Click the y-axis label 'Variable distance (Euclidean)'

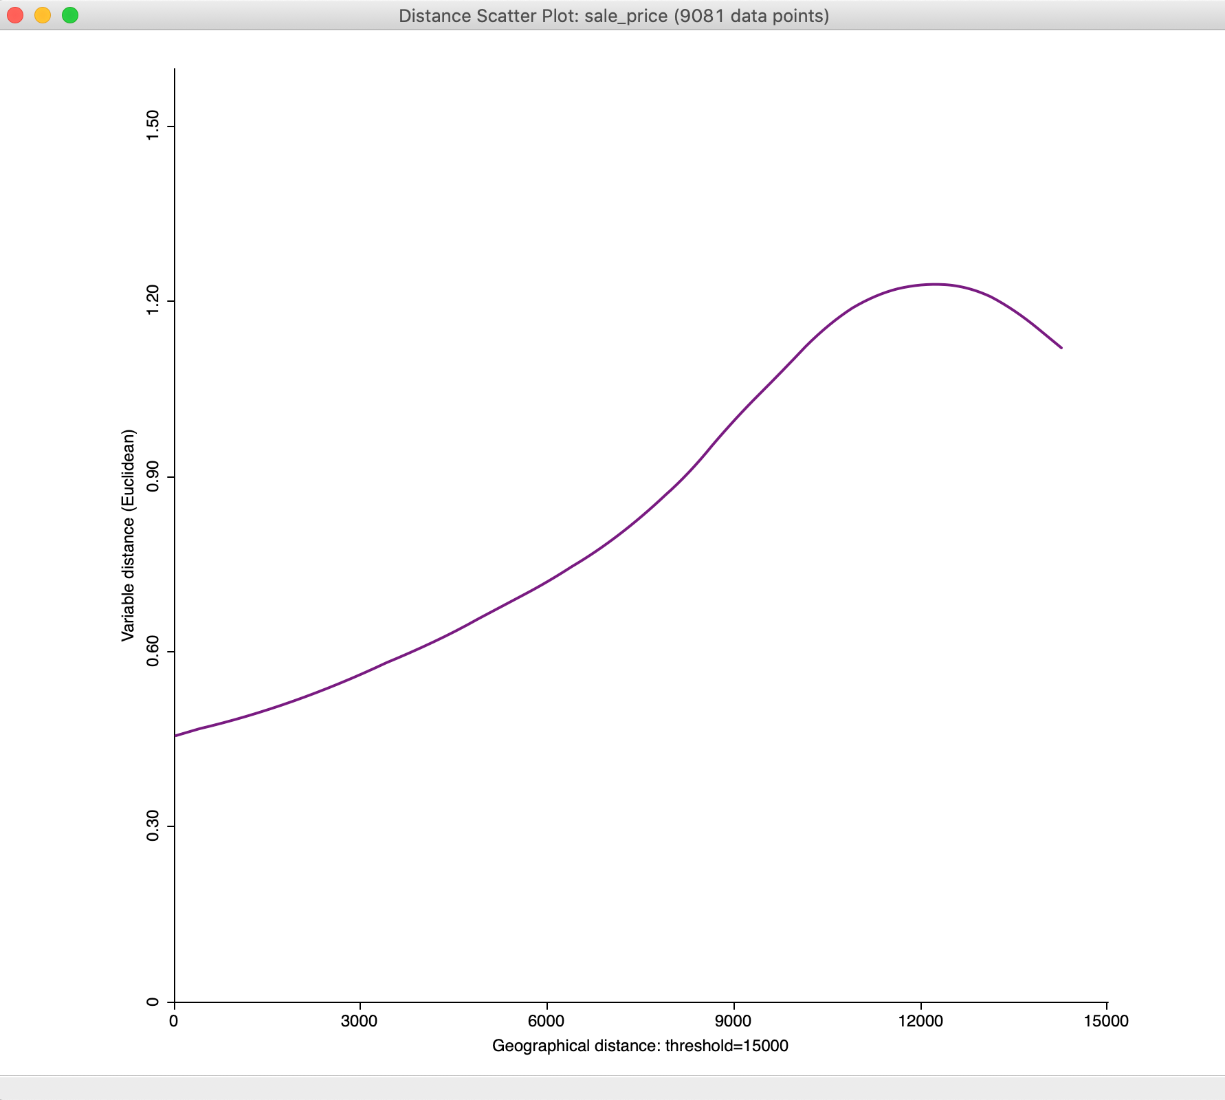pos(129,536)
